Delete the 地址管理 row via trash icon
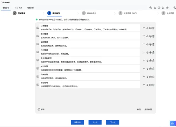Screen dimensions: 176x127 [153, 85]
